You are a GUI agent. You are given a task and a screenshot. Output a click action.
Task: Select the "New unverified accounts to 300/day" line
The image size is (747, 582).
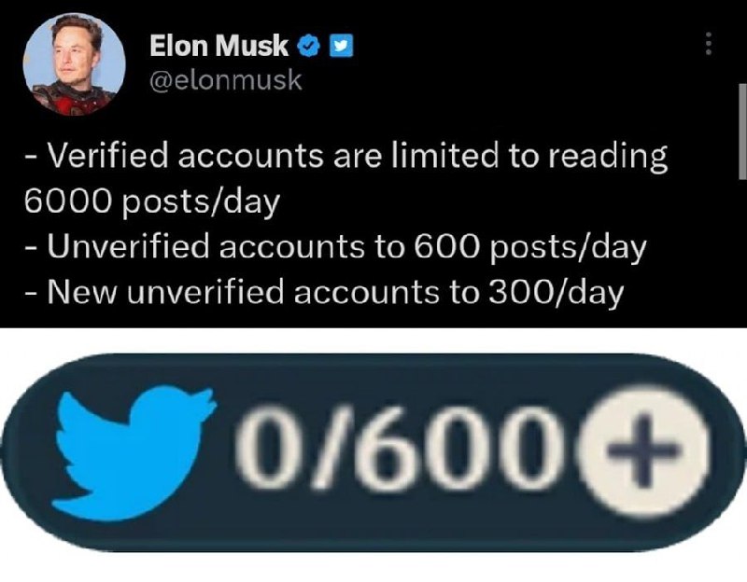click(322, 294)
